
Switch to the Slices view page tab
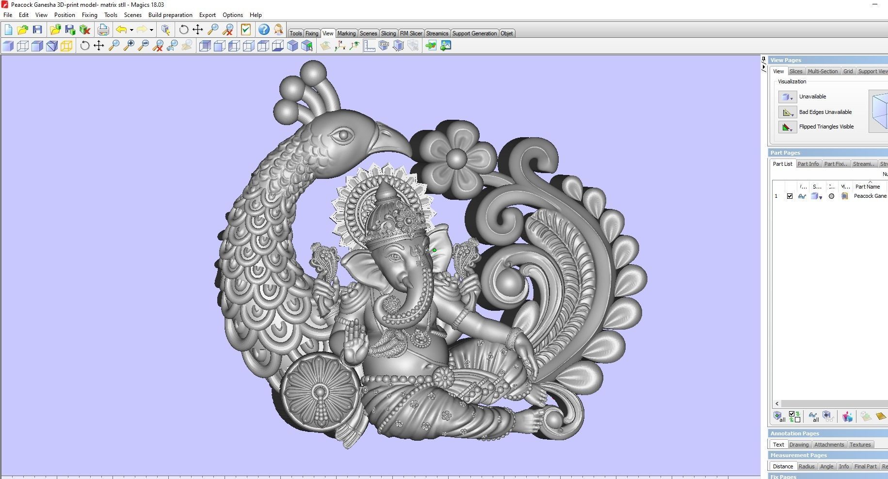tap(796, 71)
